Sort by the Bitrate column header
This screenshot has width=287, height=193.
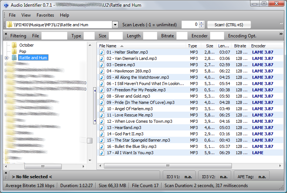point(240,46)
